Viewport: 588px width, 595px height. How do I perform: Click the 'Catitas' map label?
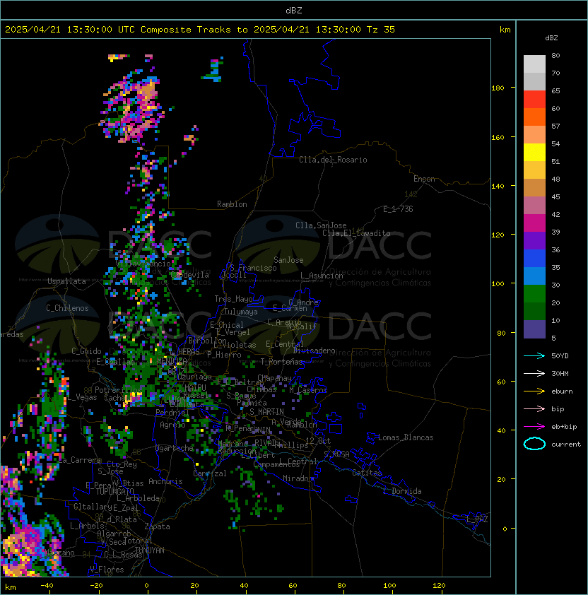coord(367,473)
